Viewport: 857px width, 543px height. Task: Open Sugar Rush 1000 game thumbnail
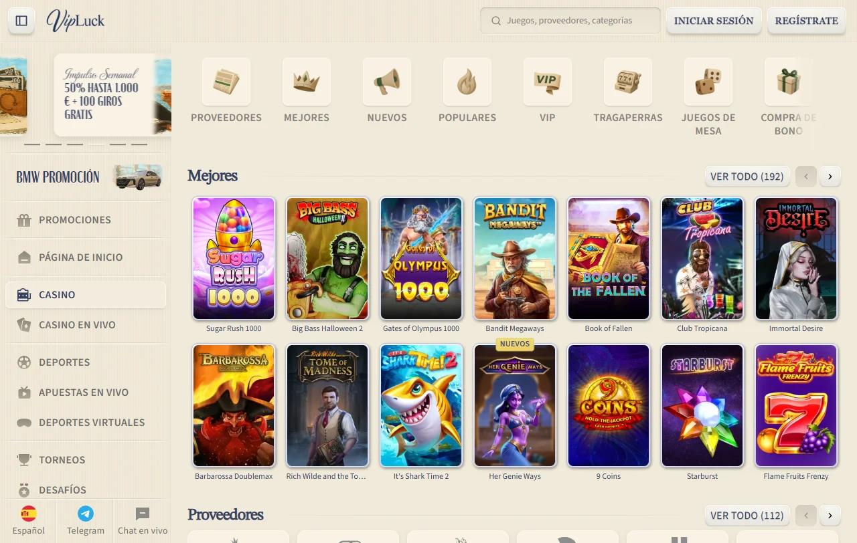tap(234, 258)
